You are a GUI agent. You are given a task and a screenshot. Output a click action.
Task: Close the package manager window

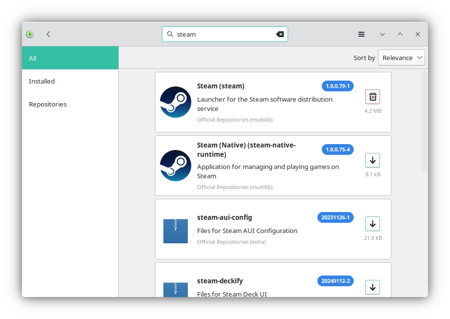pyautogui.click(x=418, y=34)
